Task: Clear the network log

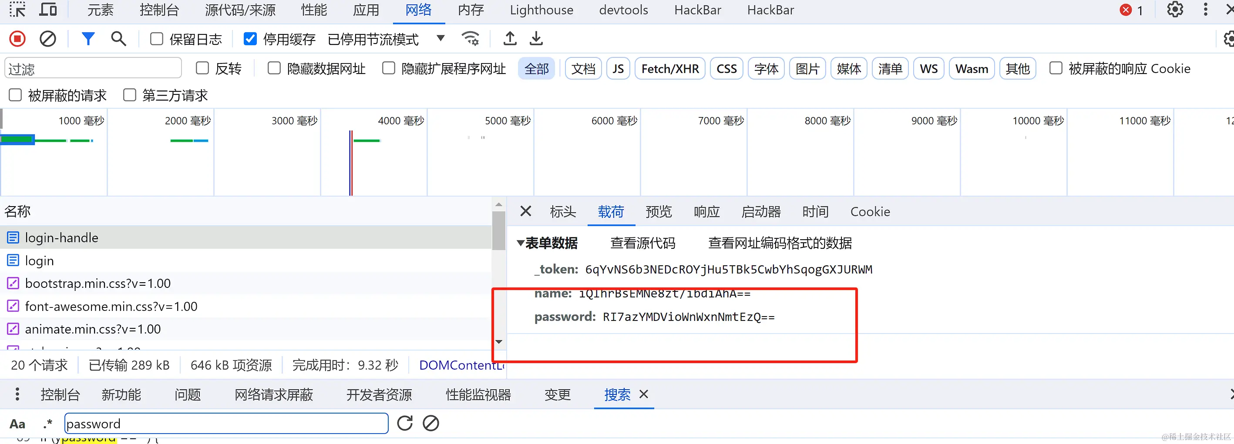Action: 47,38
